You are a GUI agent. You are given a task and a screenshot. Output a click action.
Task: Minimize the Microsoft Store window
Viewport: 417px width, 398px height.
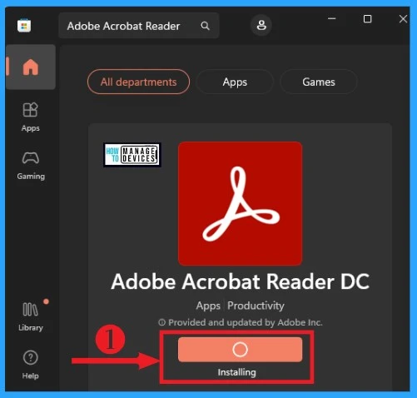(332, 18)
